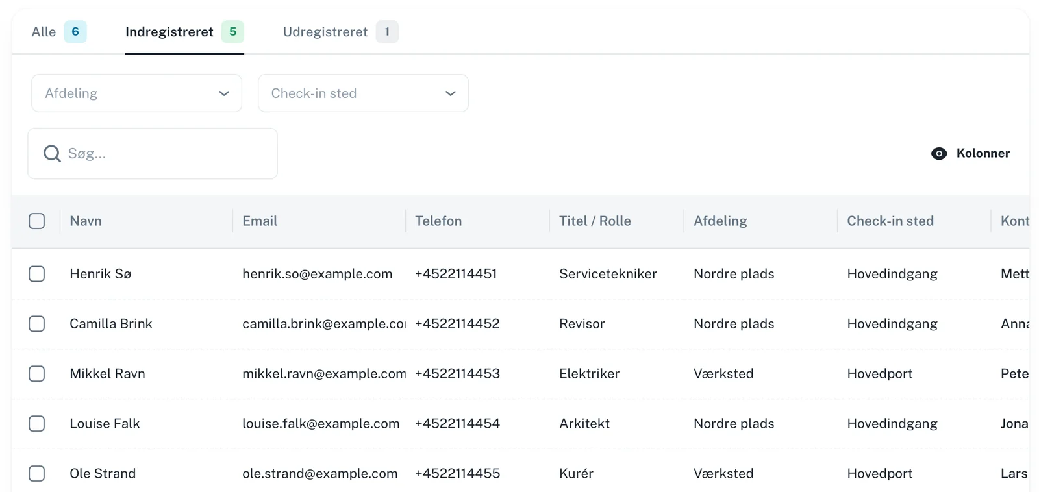Viewport: 1039px width, 492px height.
Task: Sort by the Navn column header
Action: point(86,221)
